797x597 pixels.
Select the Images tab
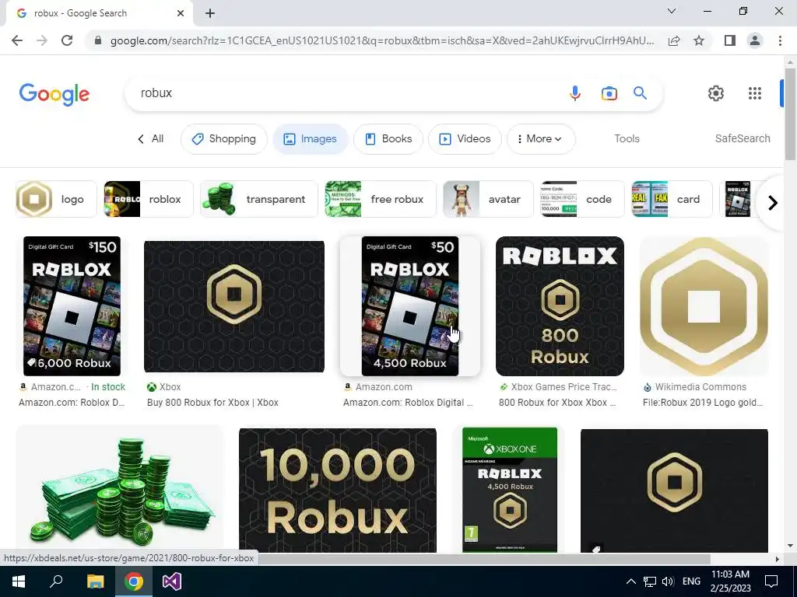(310, 138)
